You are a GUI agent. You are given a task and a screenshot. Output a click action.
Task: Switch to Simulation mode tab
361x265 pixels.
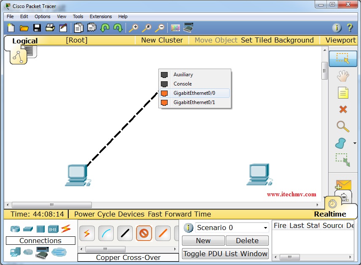344,197
